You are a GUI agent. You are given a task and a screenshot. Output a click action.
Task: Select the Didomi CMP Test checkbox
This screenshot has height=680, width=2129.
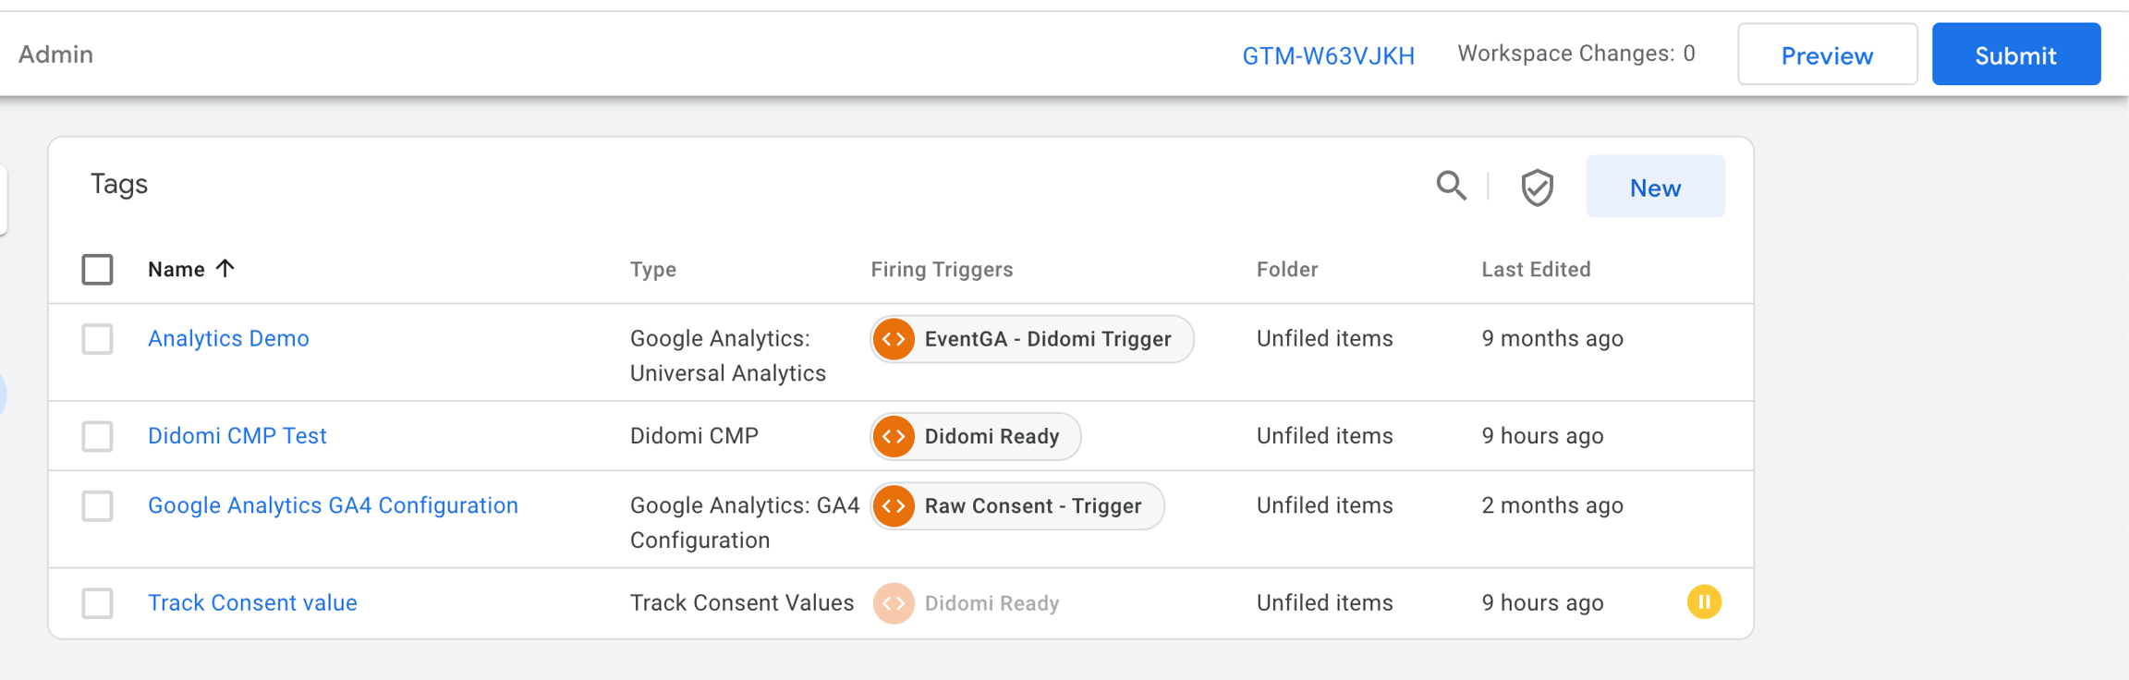coord(97,436)
